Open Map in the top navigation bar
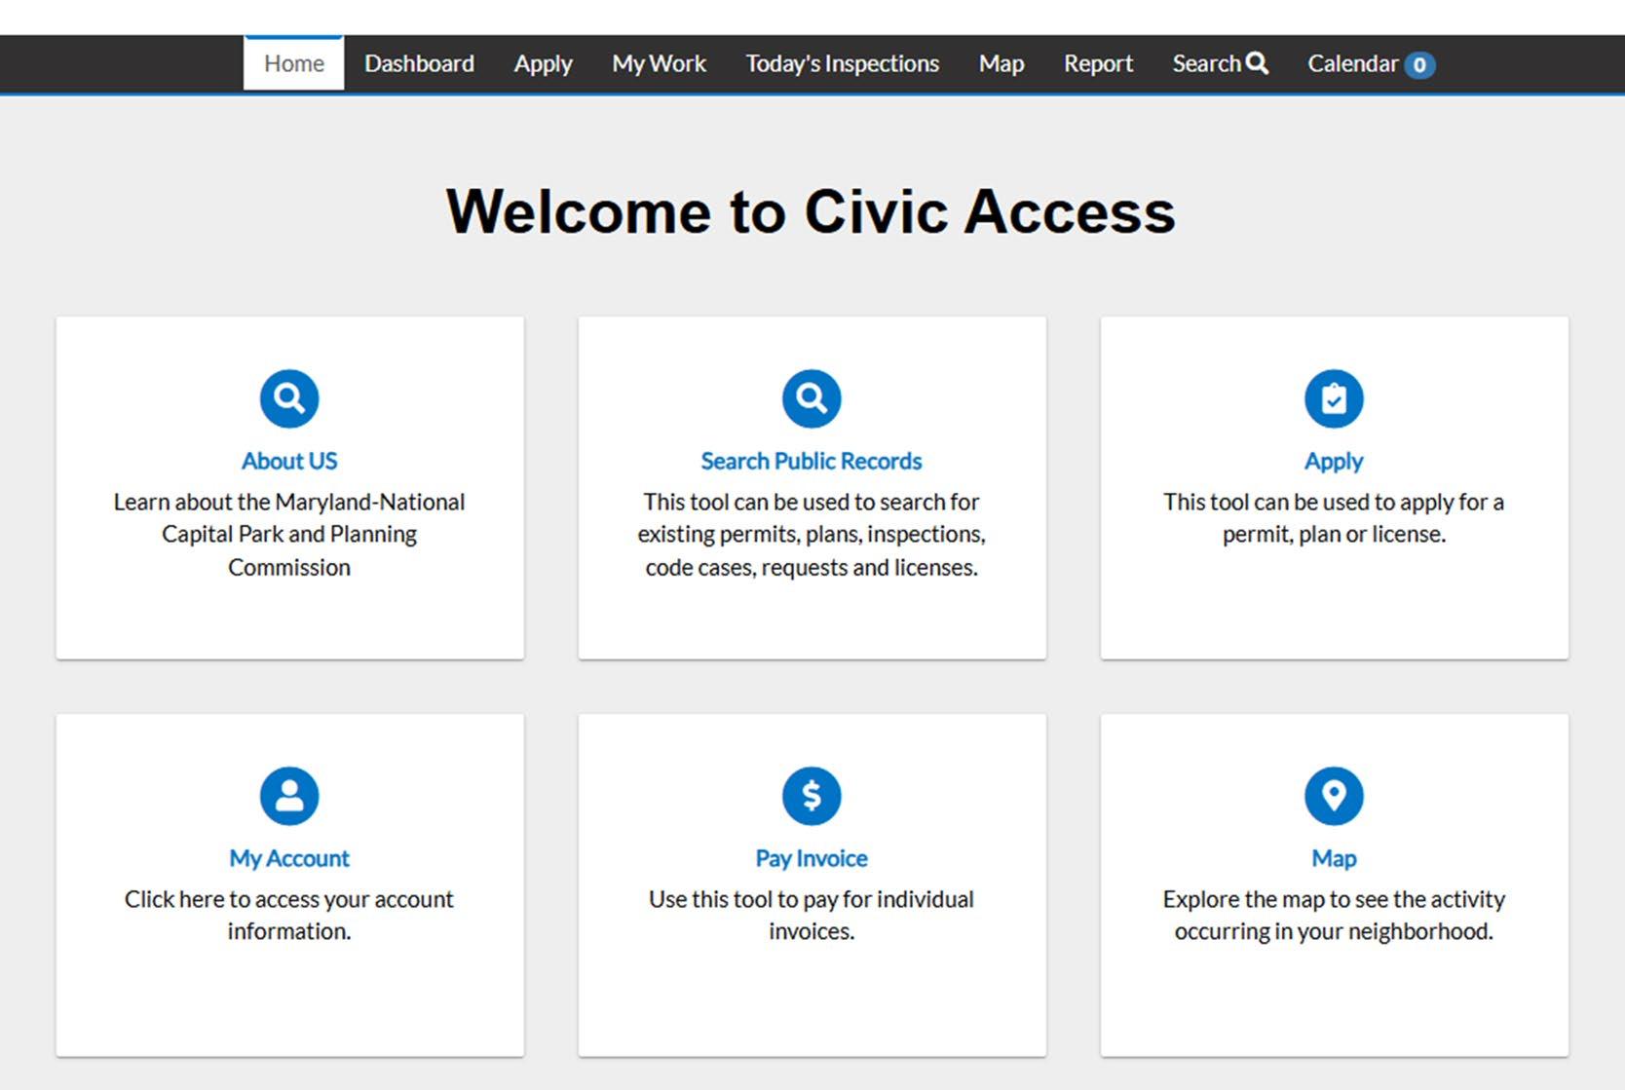The width and height of the screenshot is (1625, 1090). click(1001, 63)
